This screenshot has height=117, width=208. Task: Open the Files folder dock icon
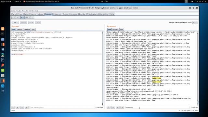tap(3, 39)
